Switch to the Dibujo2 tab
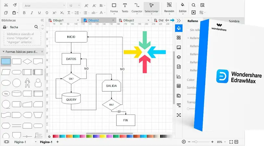 click(x=93, y=20)
